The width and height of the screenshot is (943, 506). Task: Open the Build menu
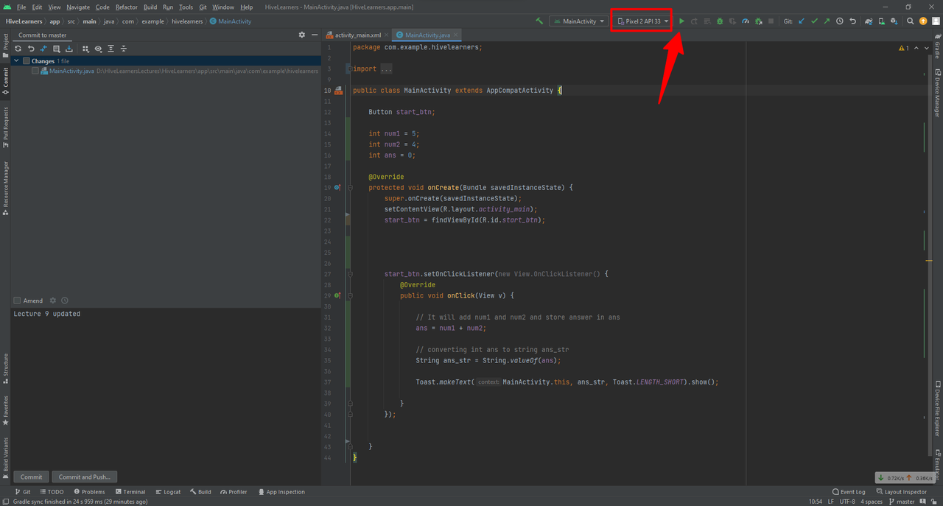coord(150,7)
